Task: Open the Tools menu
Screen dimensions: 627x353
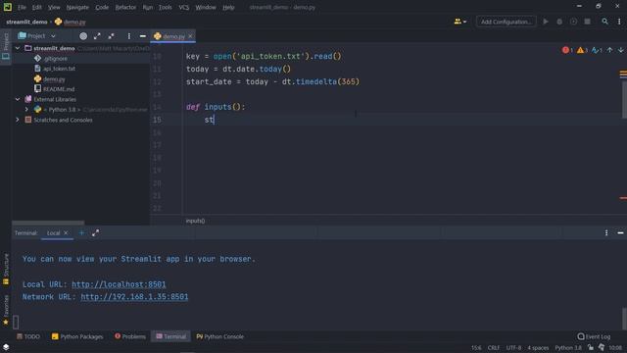Action: click(x=166, y=7)
